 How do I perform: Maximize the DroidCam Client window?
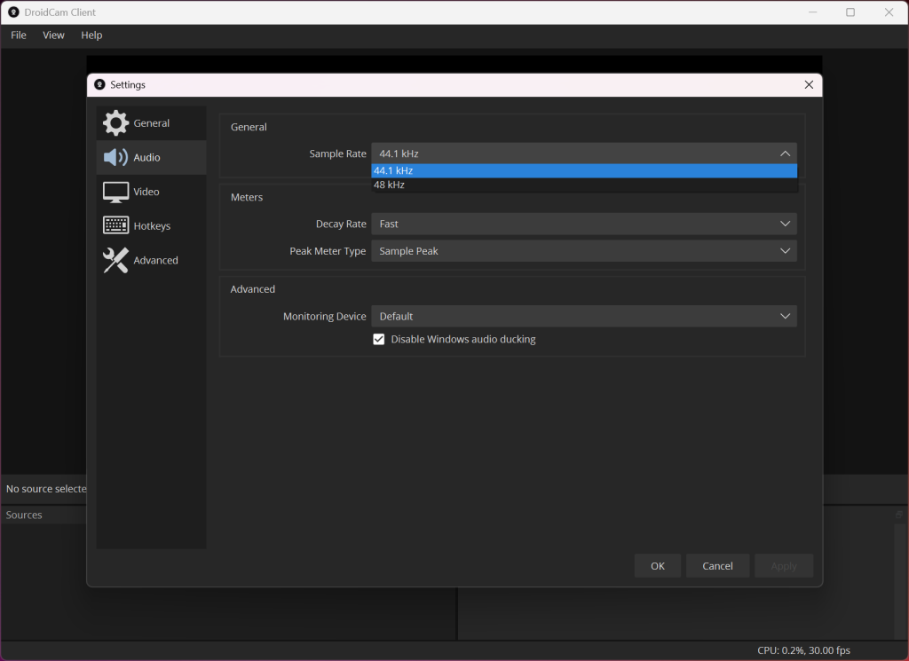click(x=850, y=12)
